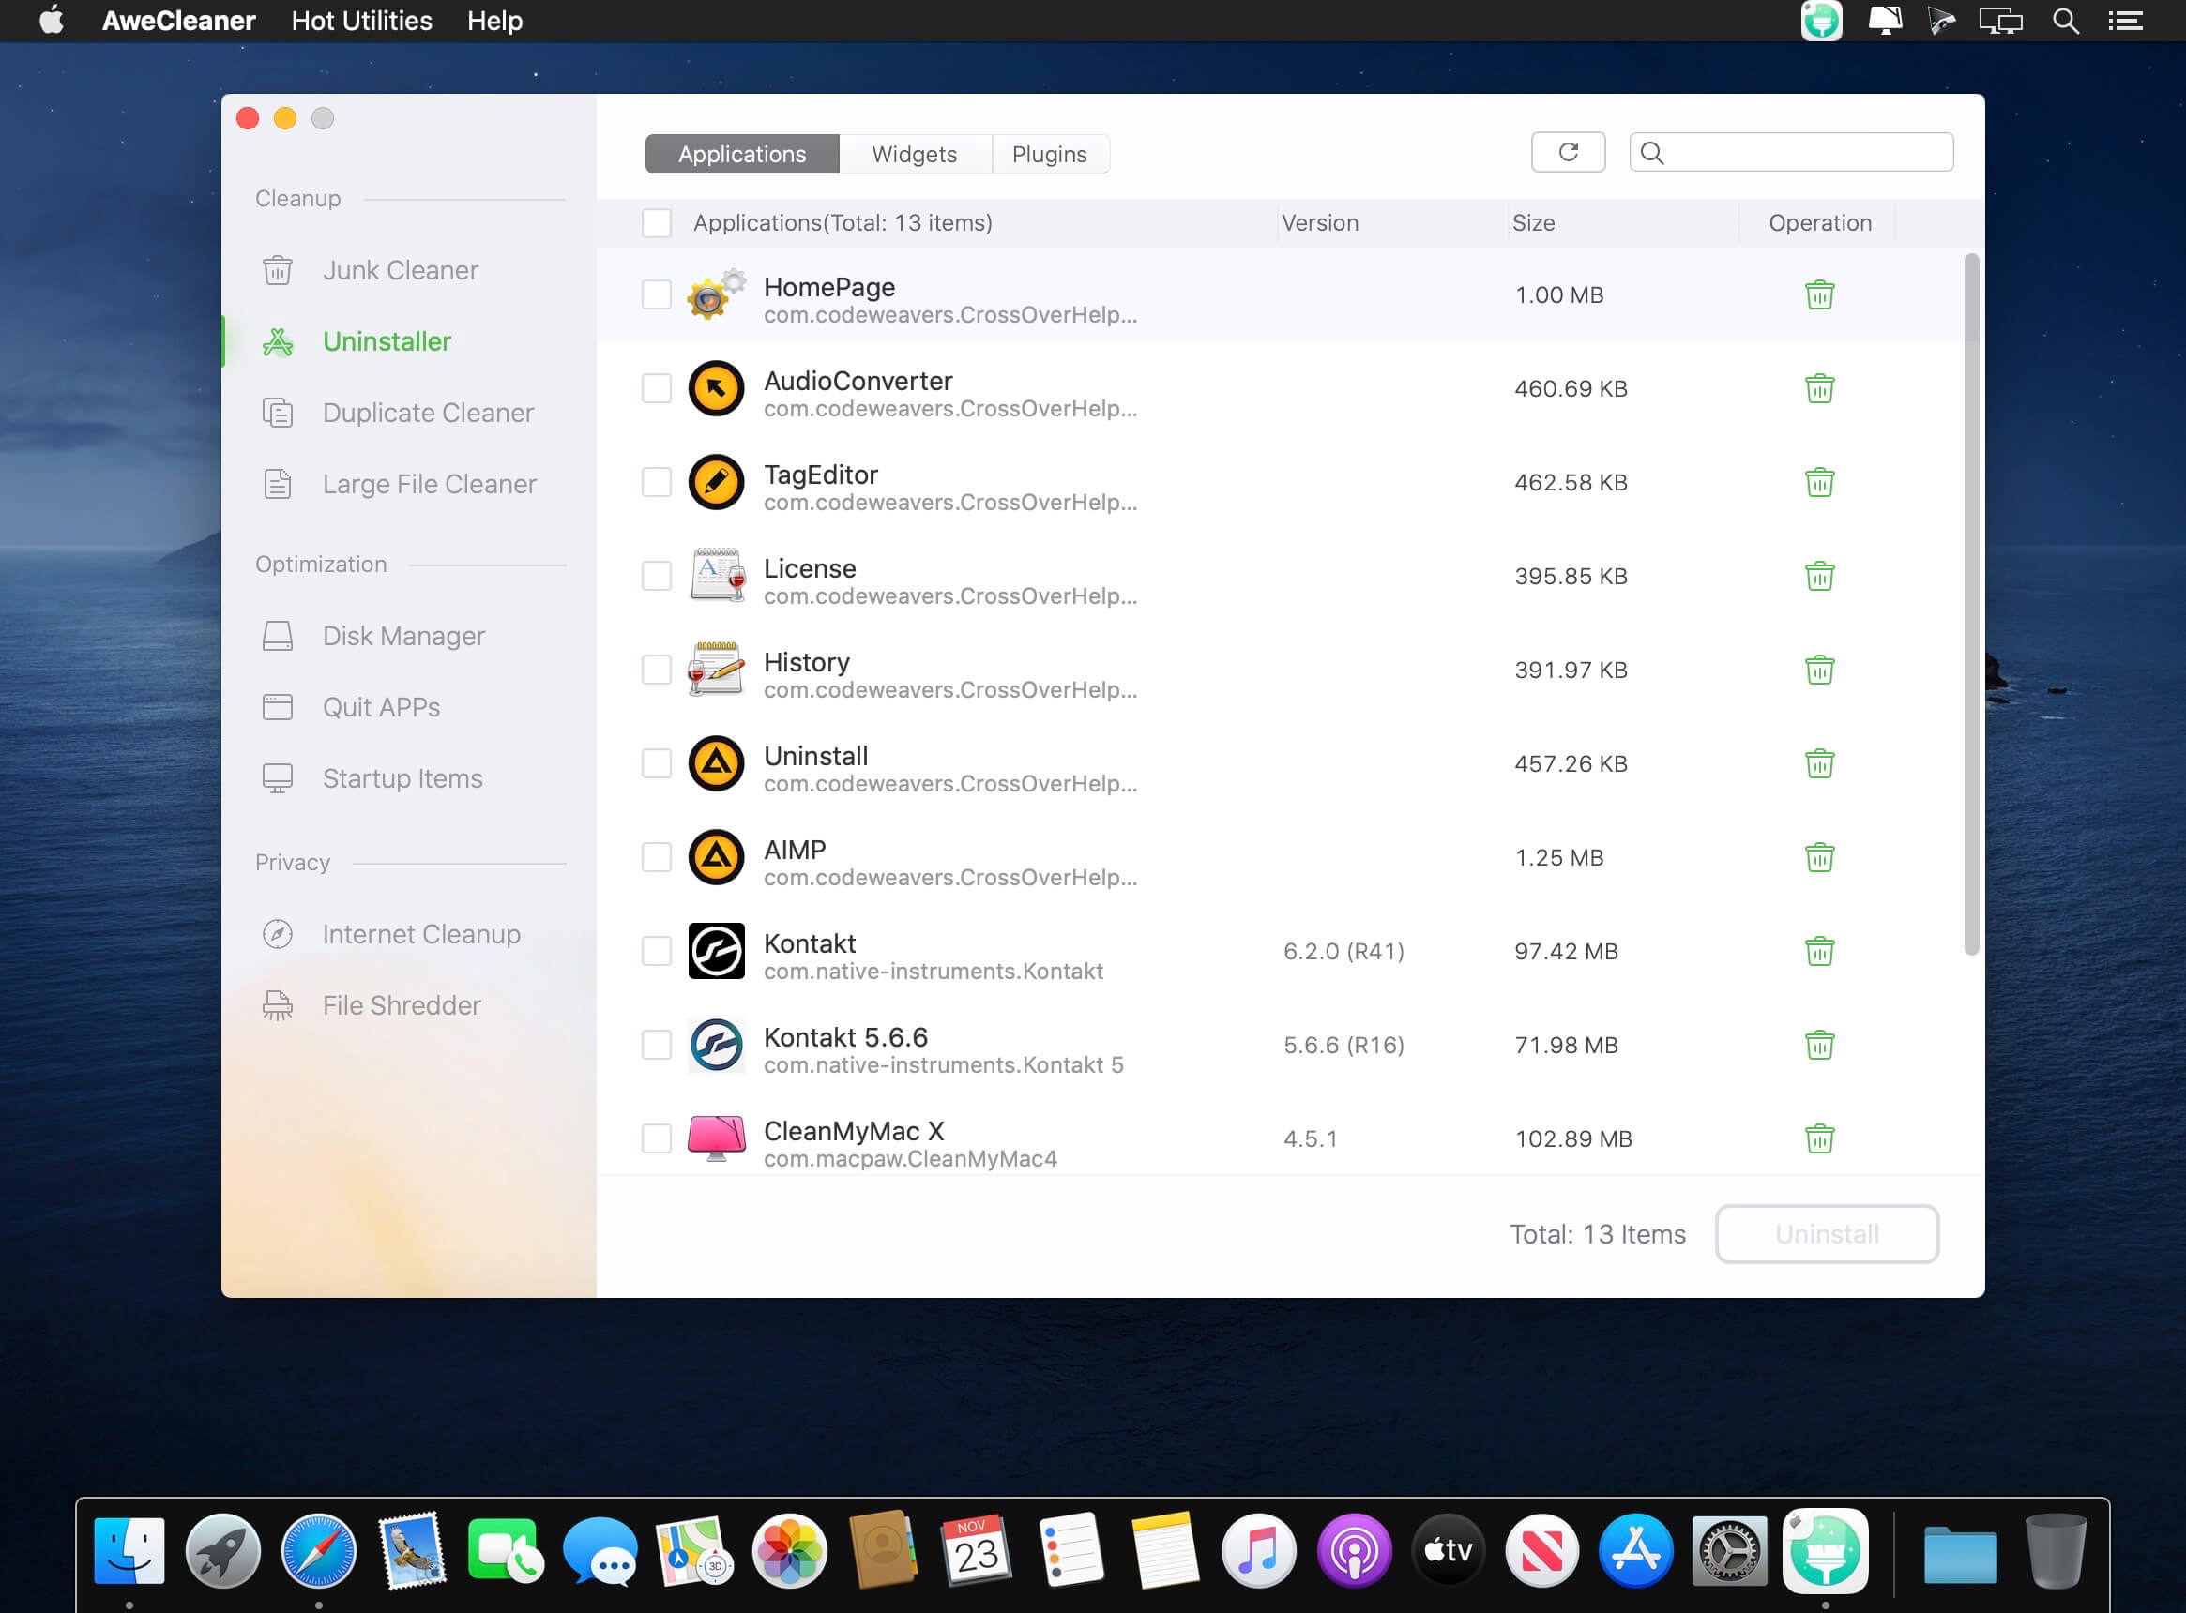
Task: Click the trash icon for HomePage
Action: click(x=1819, y=294)
